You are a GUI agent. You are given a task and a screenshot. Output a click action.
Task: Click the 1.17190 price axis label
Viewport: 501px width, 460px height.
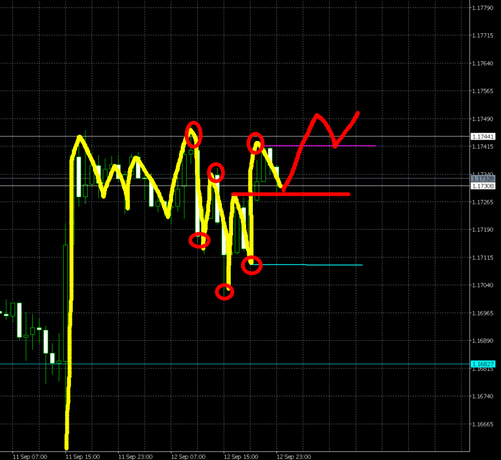click(482, 230)
